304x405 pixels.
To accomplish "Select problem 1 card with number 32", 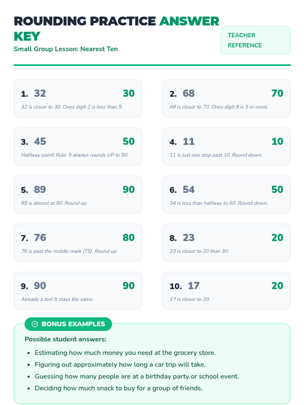I will tap(78, 98).
